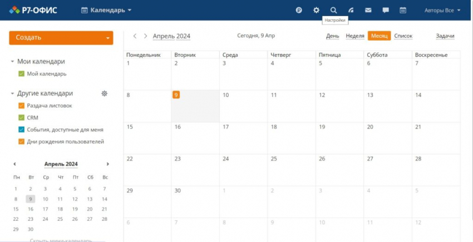
Task: Click the calendar icon in top bar
Action: [403, 10]
